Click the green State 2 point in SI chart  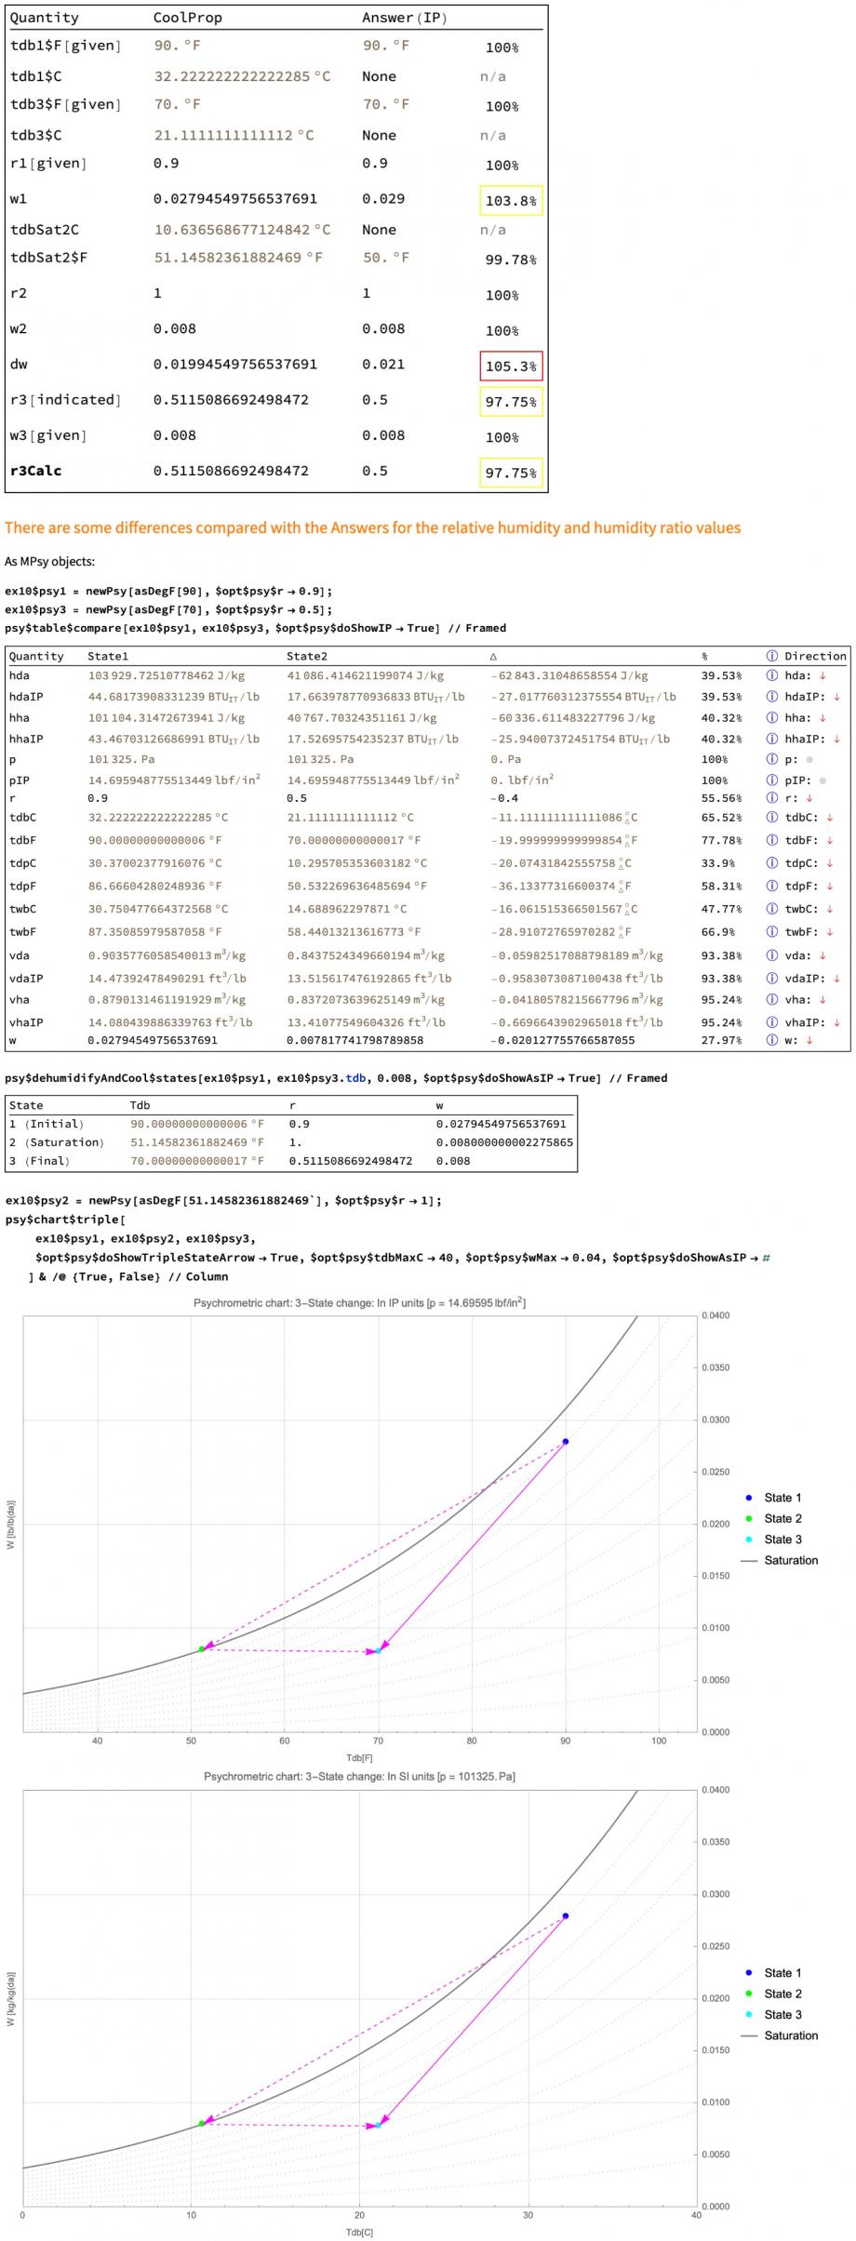[201, 2123]
